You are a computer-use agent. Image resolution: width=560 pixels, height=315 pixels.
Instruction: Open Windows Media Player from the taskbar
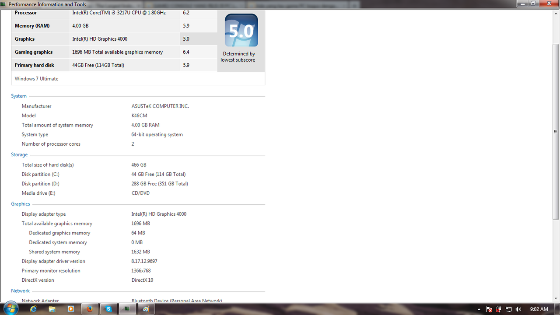click(x=71, y=309)
